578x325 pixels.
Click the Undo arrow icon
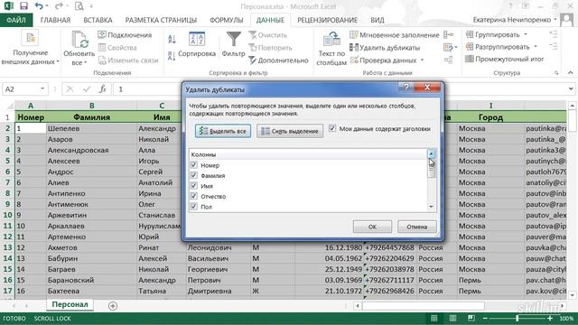(x=39, y=6)
